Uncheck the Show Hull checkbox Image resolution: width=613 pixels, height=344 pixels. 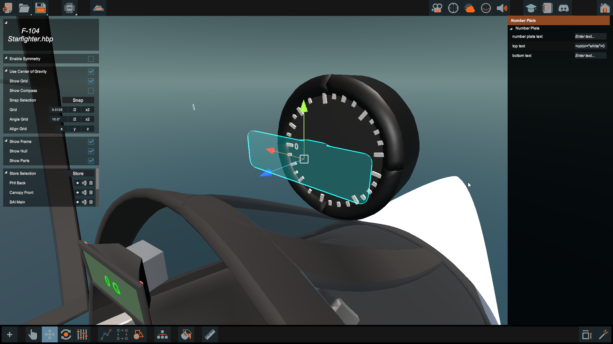pos(91,151)
